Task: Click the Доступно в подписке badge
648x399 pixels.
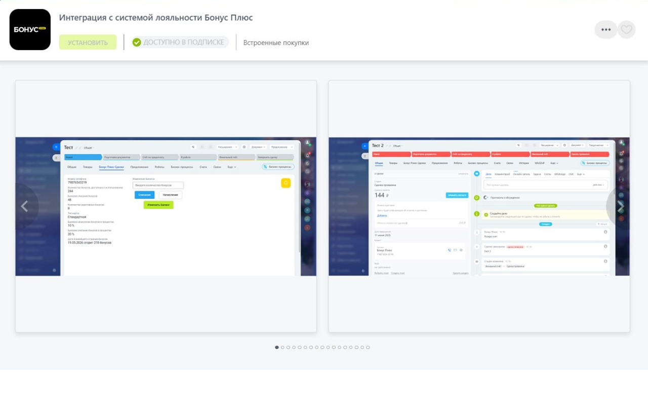Action: click(x=180, y=42)
